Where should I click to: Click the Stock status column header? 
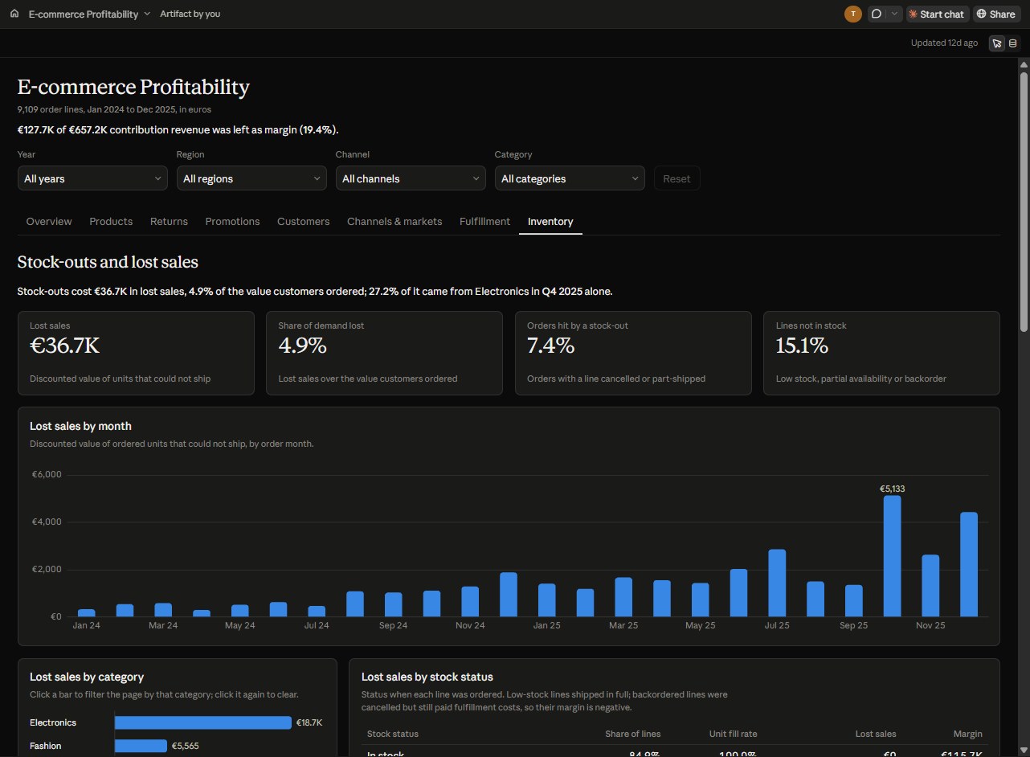point(393,734)
